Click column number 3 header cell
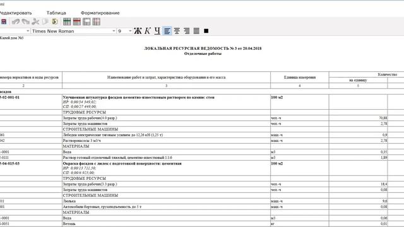Screen dimensions: 404x227 [x=166, y=86]
